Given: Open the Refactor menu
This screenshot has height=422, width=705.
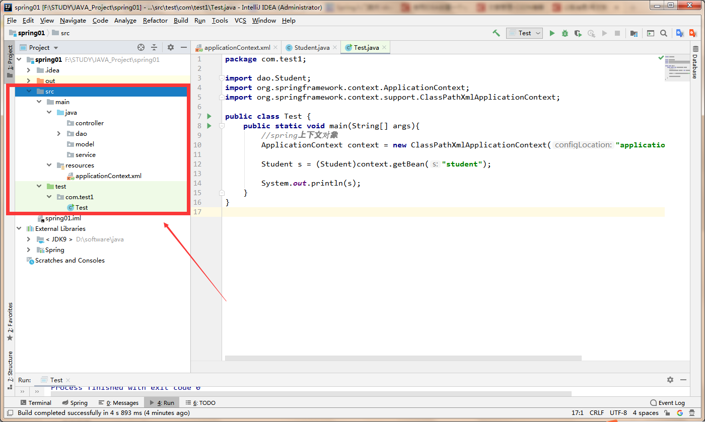Looking at the screenshot, I should 155,20.
